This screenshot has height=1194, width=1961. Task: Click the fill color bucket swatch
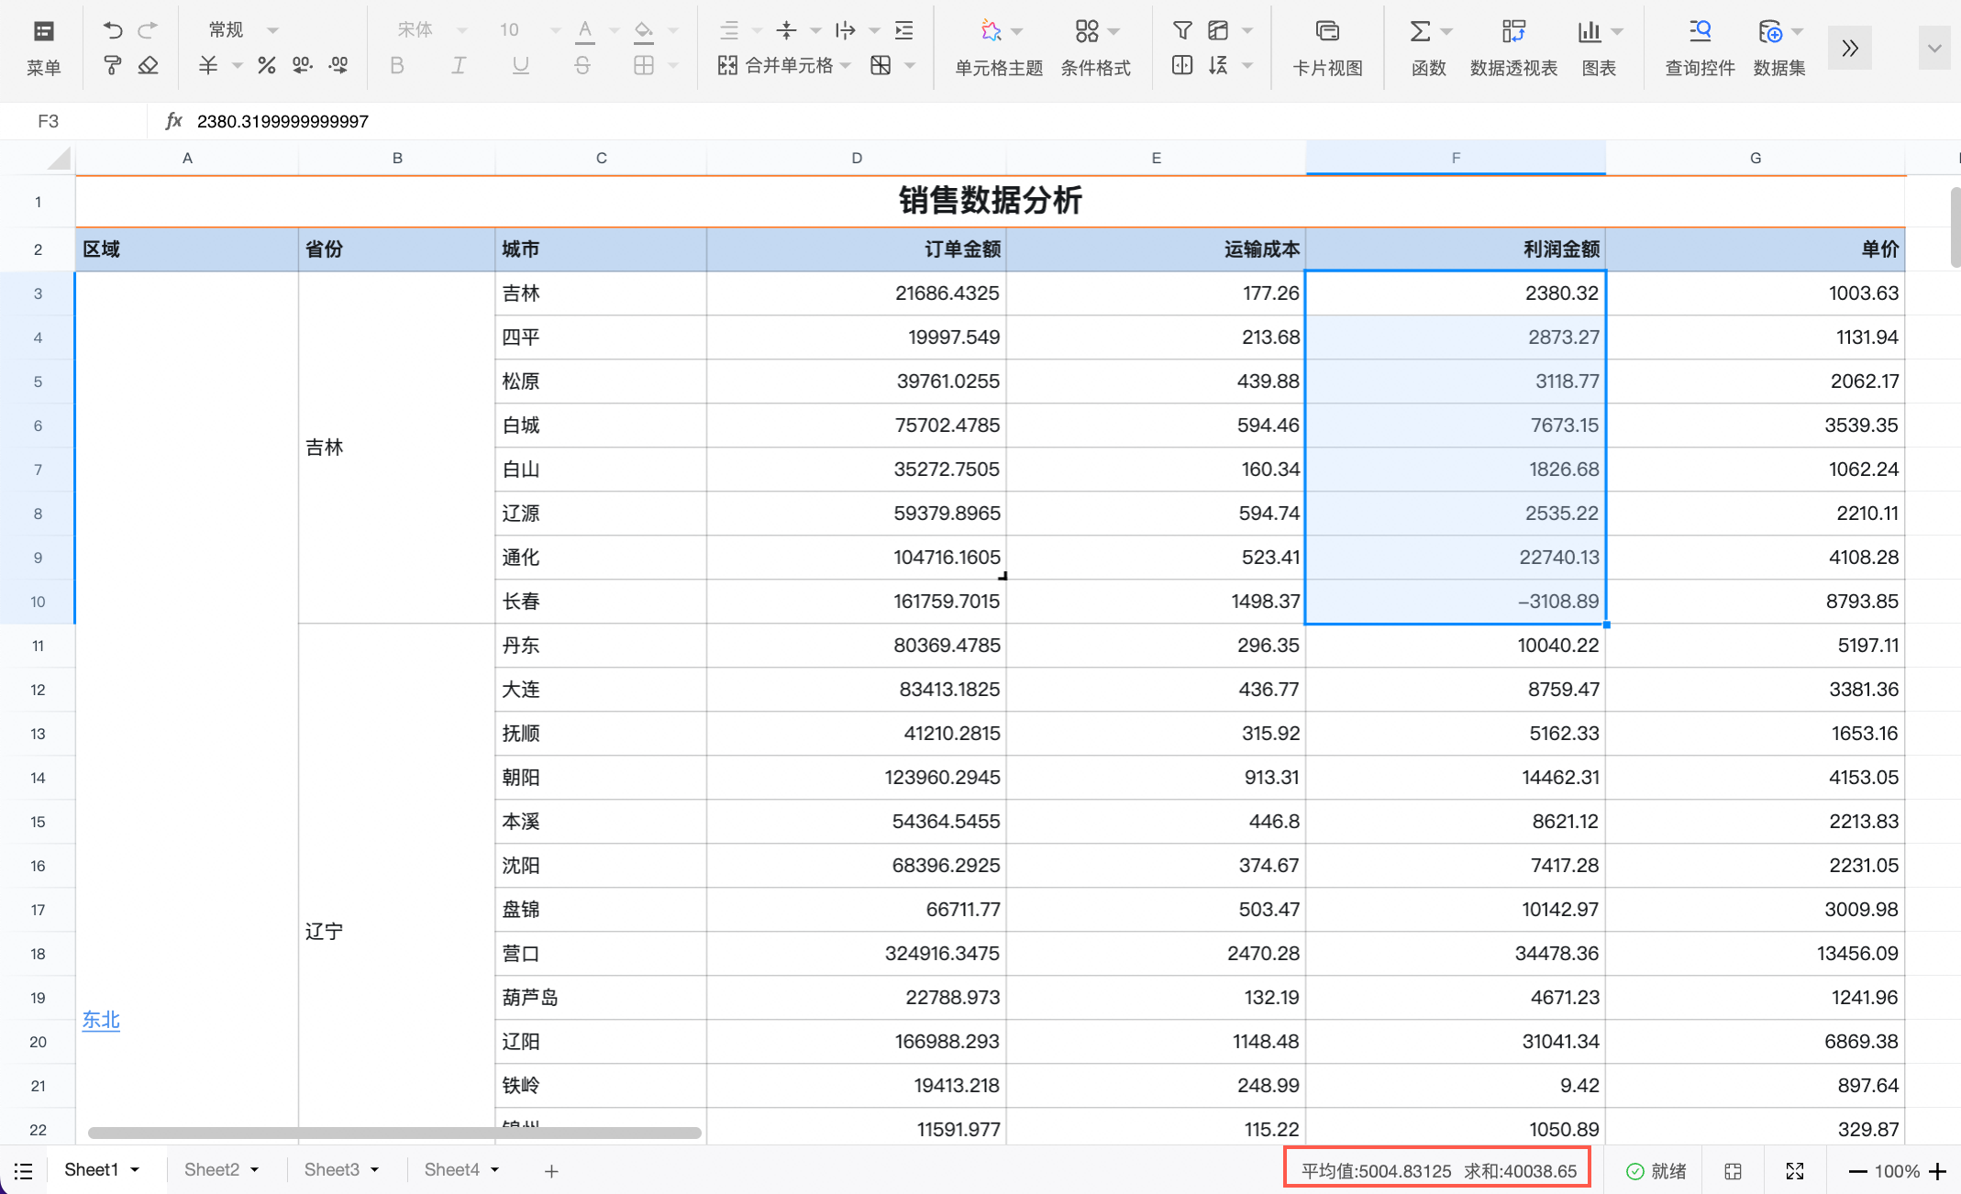[644, 30]
